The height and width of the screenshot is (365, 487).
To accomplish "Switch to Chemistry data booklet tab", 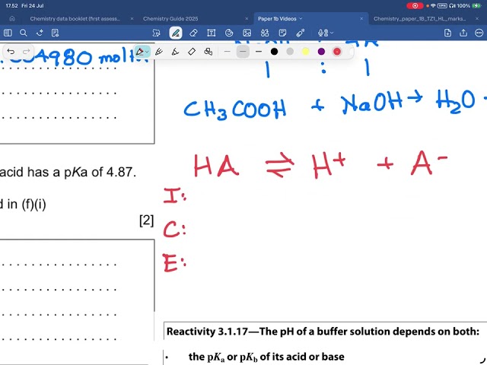I will pyautogui.click(x=75, y=18).
